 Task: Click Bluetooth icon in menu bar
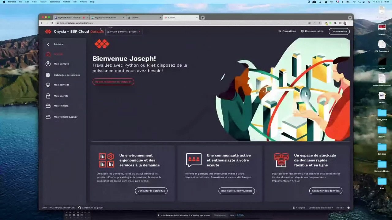tap(343, 2)
